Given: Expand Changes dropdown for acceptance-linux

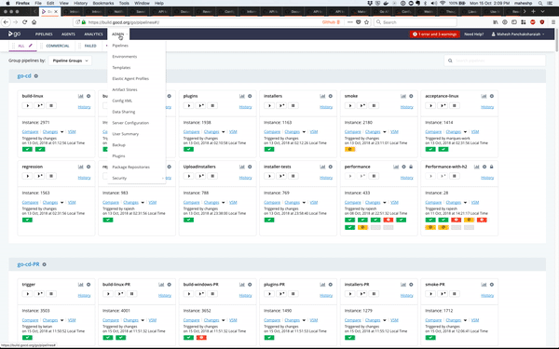Looking at the screenshot, I should point(465,132).
